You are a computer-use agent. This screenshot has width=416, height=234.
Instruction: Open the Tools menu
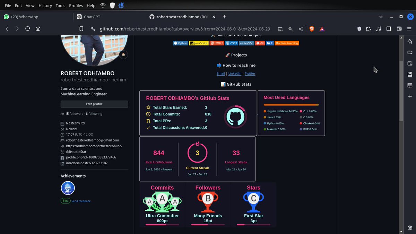[x=60, y=6]
